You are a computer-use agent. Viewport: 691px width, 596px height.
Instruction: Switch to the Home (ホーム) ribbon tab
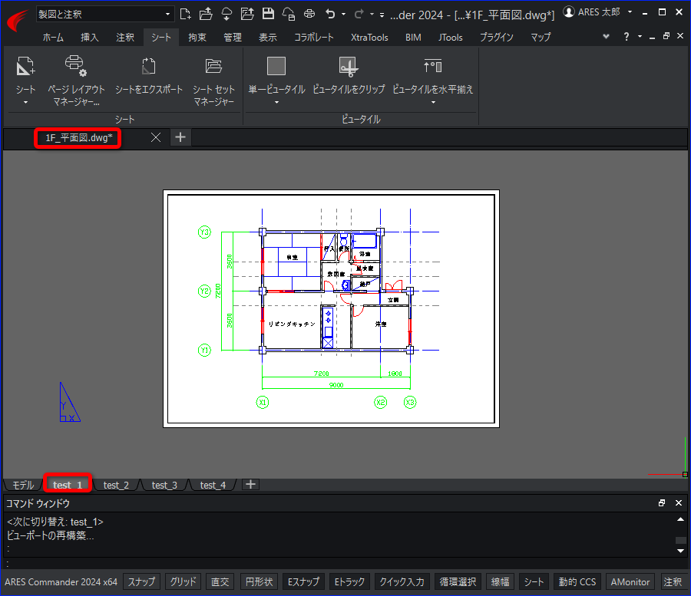coord(53,37)
